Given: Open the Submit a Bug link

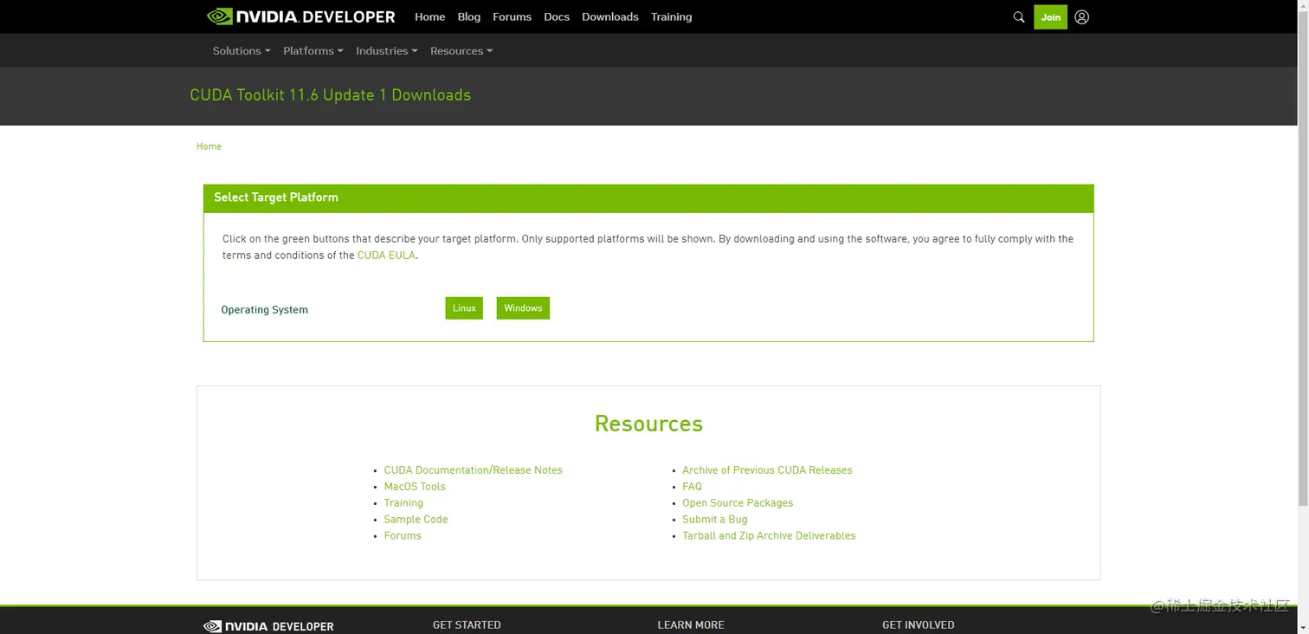Looking at the screenshot, I should pyautogui.click(x=715, y=520).
